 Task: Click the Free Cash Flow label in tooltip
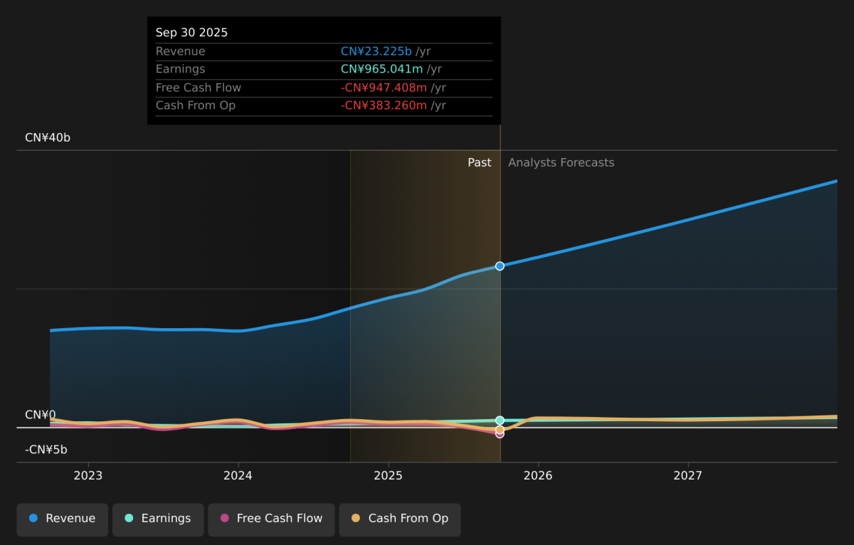199,88
